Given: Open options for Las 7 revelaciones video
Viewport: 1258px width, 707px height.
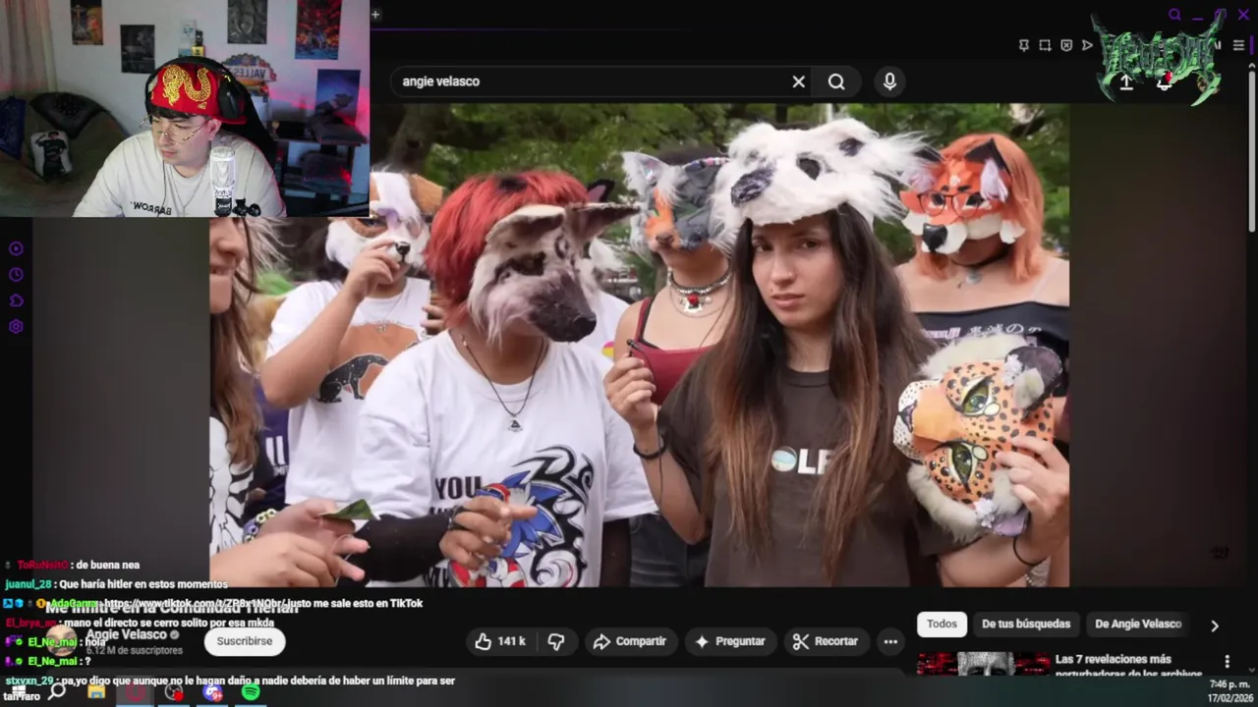Looking at the screenshot, I should tap(1227, 662).
